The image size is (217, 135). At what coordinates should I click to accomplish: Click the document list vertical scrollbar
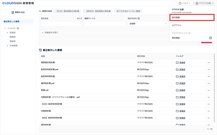(x=214, y=88)
